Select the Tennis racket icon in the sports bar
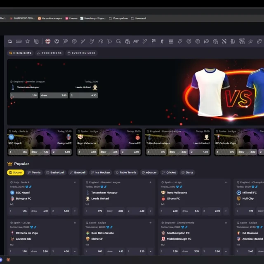Screen dimensions: 264x264 tap(66, 41)
